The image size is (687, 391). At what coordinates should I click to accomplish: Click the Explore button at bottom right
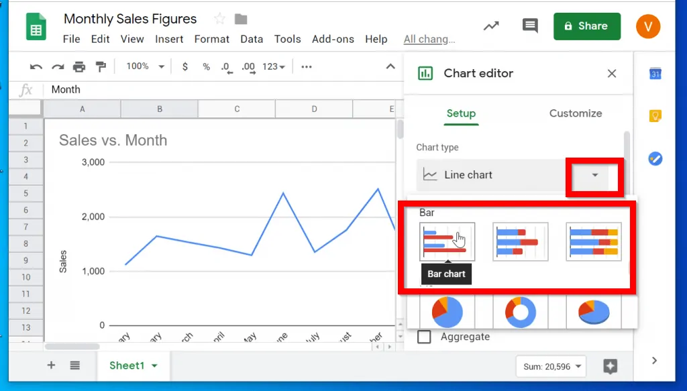pos(610,366)
